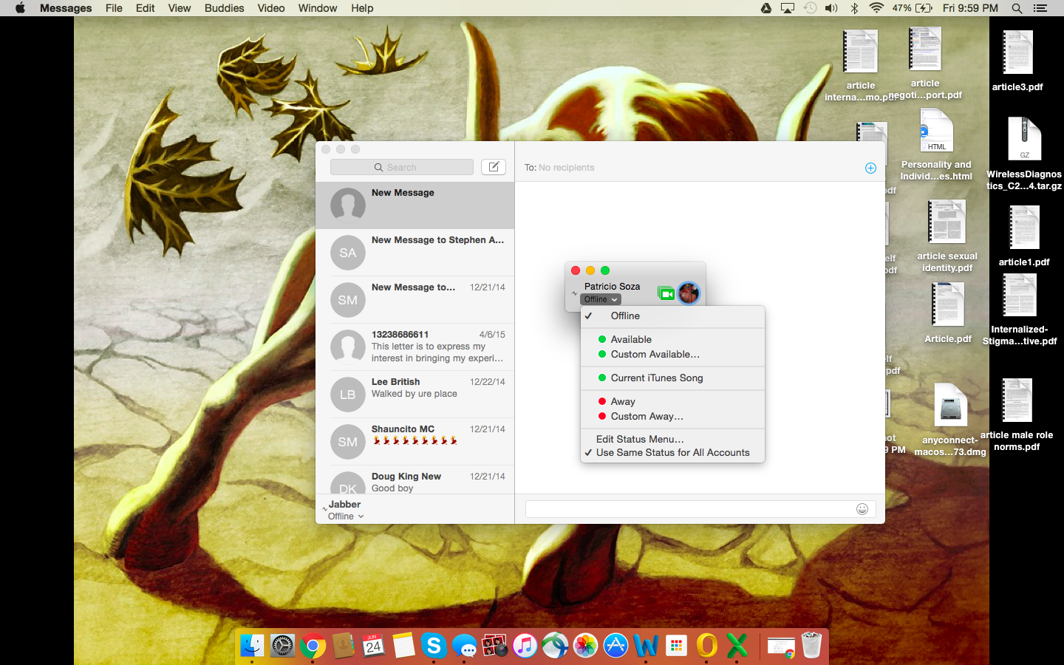Open Microsoft Excel from the dock

[x=737, y=646]
